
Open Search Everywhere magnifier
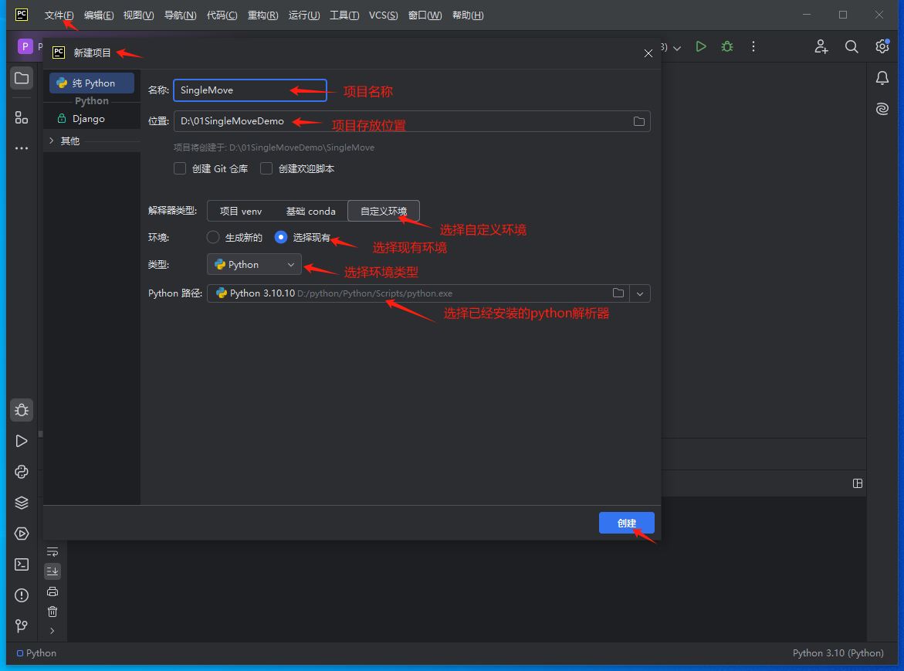click(852, 46)
